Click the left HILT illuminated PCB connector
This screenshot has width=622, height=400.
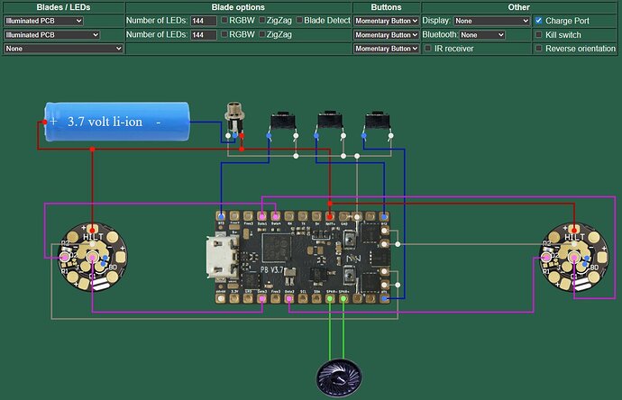[x=93, y=257]
